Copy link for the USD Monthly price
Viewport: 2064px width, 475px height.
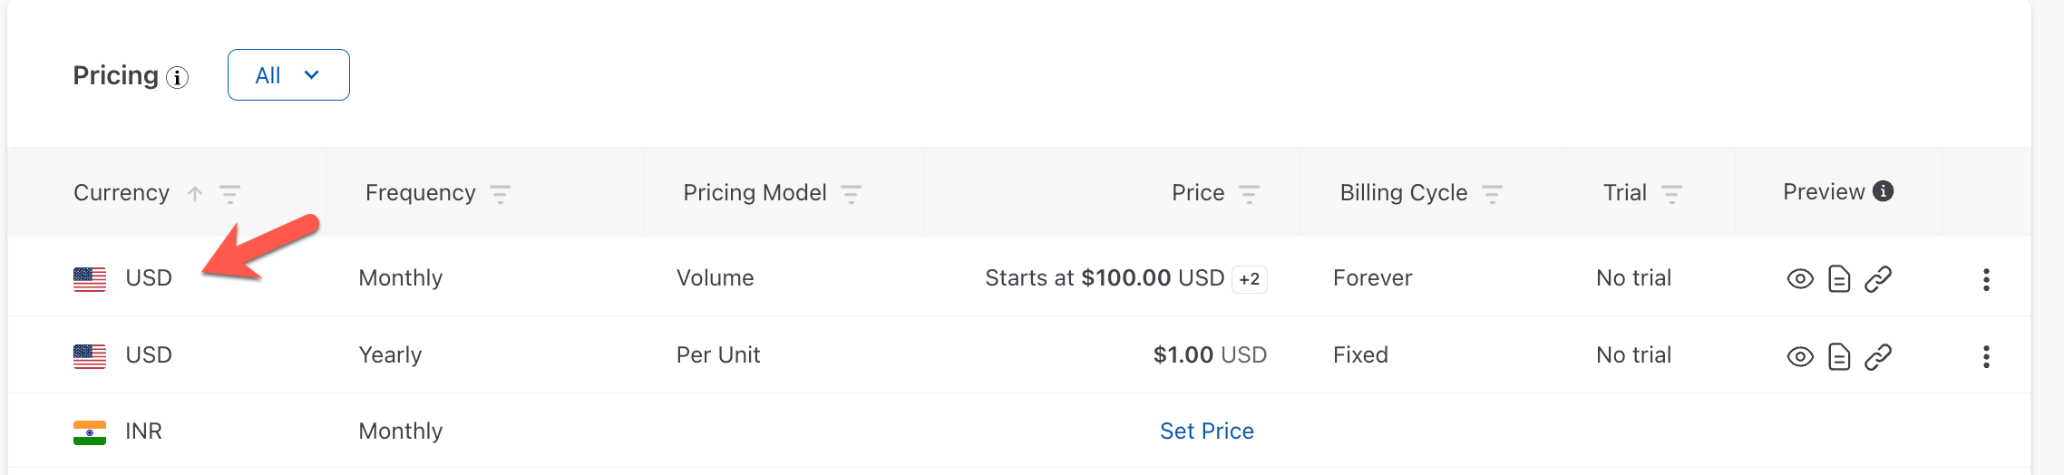1878,279
